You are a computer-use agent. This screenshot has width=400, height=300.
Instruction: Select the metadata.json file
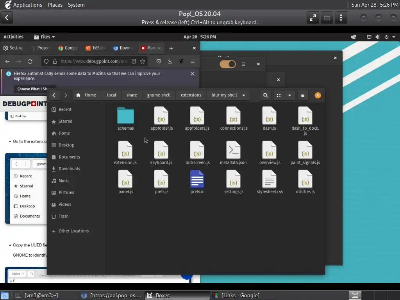coord(234,153)
